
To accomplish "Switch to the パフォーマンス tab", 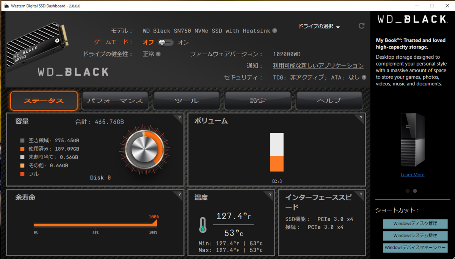I will click(x=115, y=101).
